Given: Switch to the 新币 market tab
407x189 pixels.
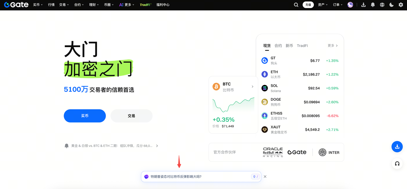Looking at the screenshot, I should 289,46.
